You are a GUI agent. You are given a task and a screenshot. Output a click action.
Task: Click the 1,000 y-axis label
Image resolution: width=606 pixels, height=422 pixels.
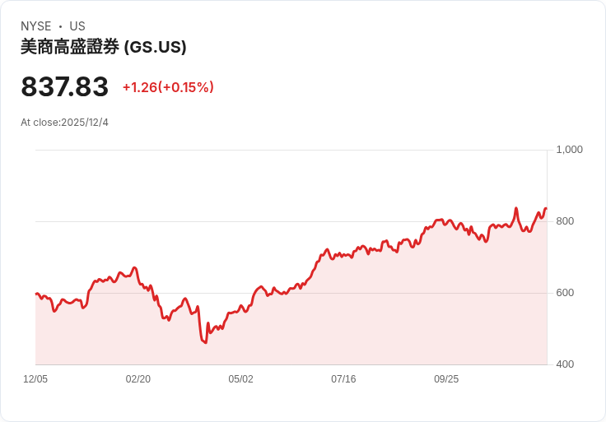coord(570,150)
